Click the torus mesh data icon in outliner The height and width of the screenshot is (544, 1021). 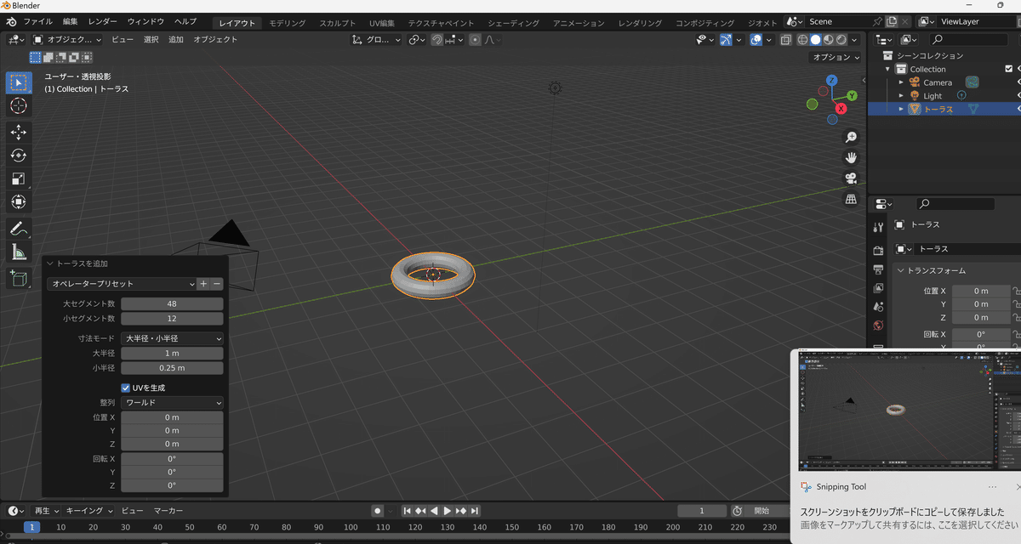pos(973,109)
